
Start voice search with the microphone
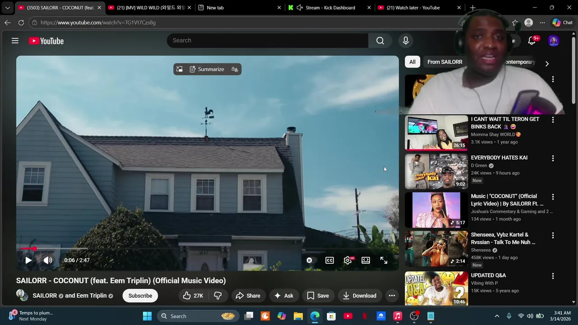406,41
